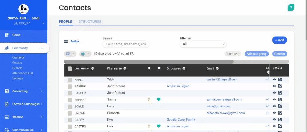Click the Communication chat icon
Screen dimensions: 307x132
tap(7, 130)
